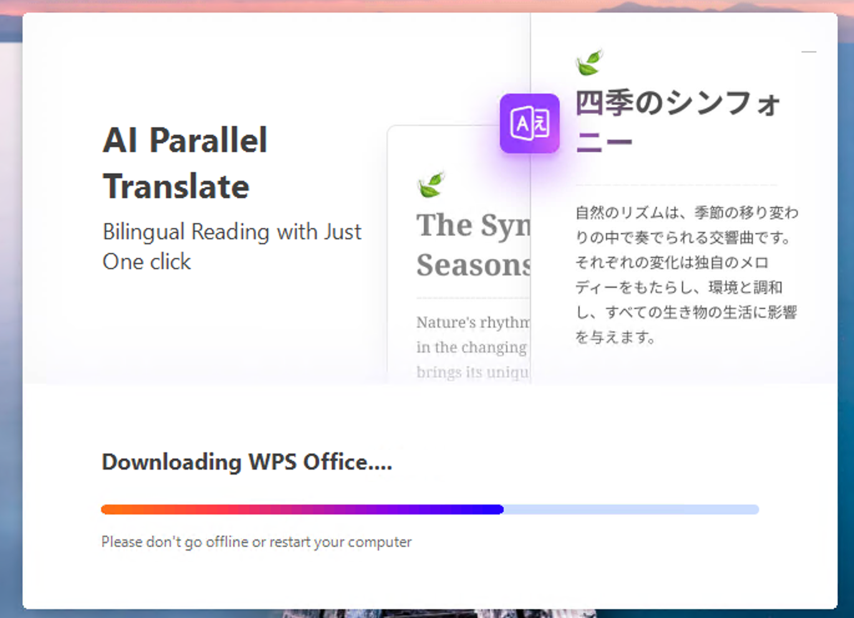Click the 'AI Parallel Translate' heading
The height and width of the screenshot is (618, 854).
coord(185,163)
